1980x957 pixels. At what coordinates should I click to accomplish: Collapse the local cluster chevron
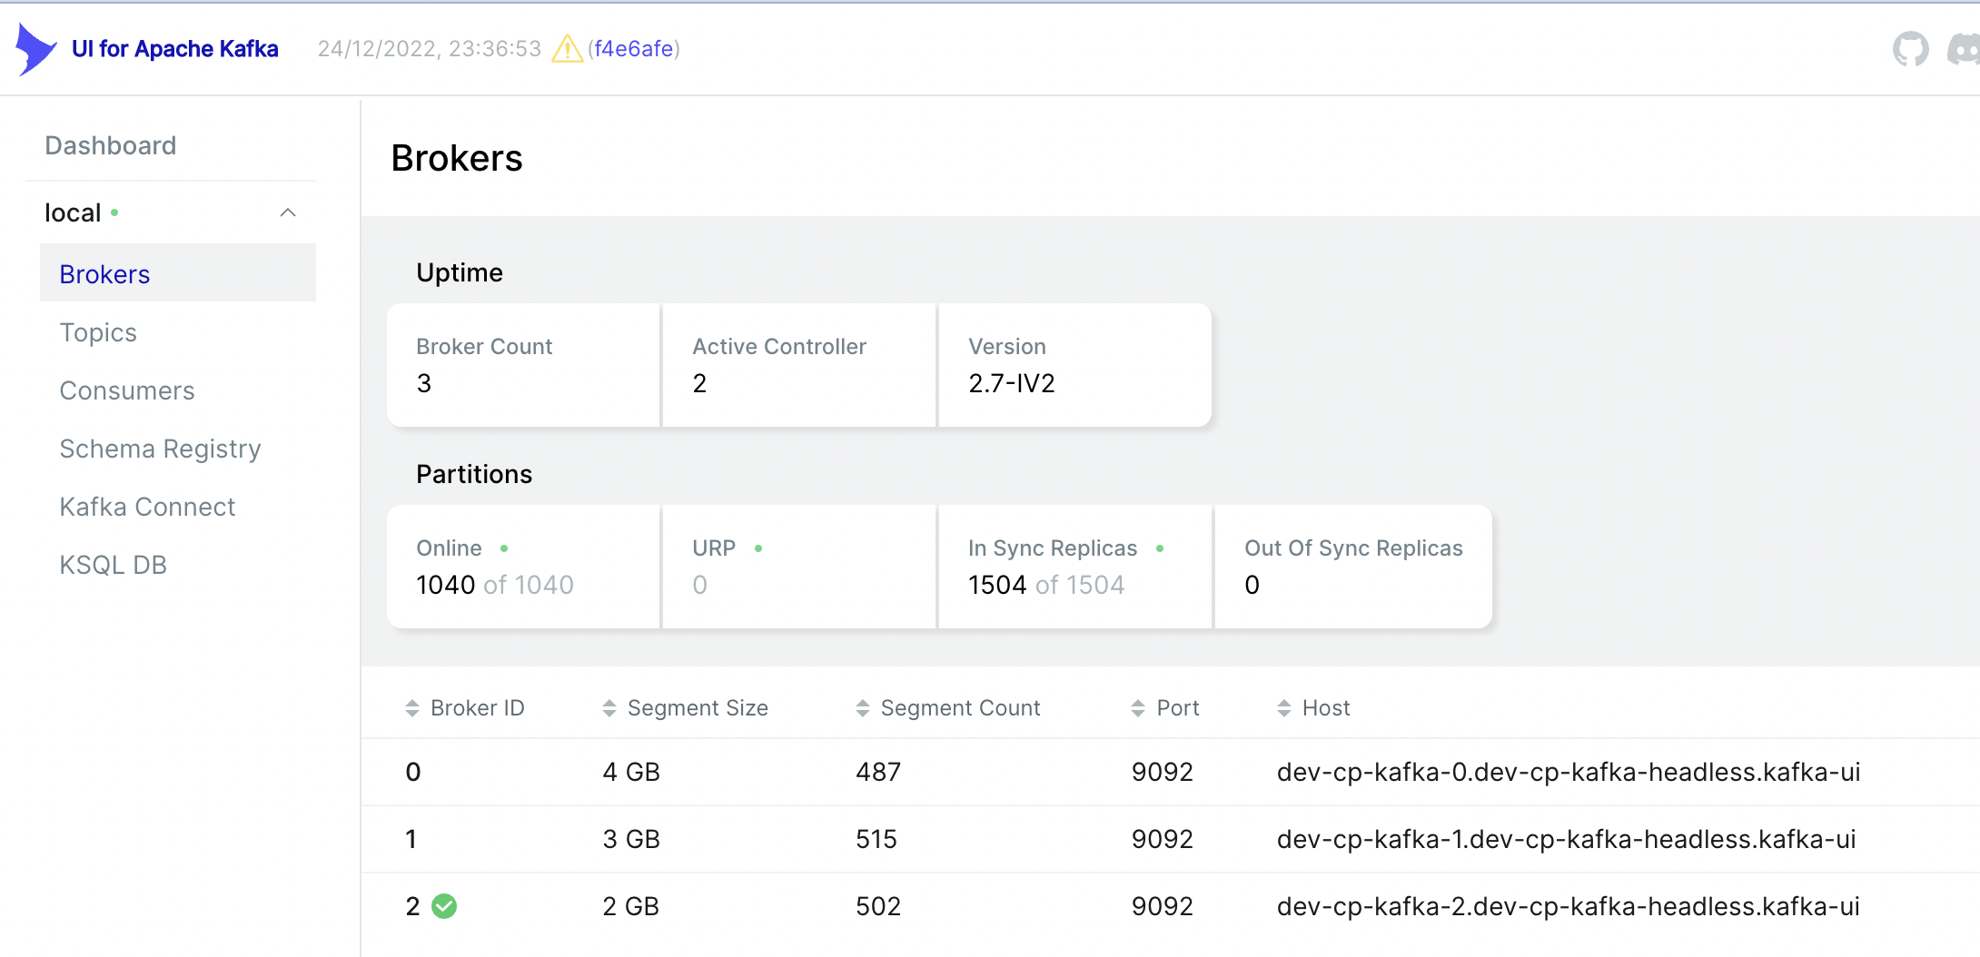[x=288, y=212]
